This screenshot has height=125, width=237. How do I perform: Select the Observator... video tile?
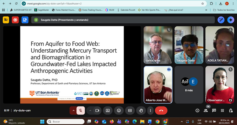coord(220,85)
